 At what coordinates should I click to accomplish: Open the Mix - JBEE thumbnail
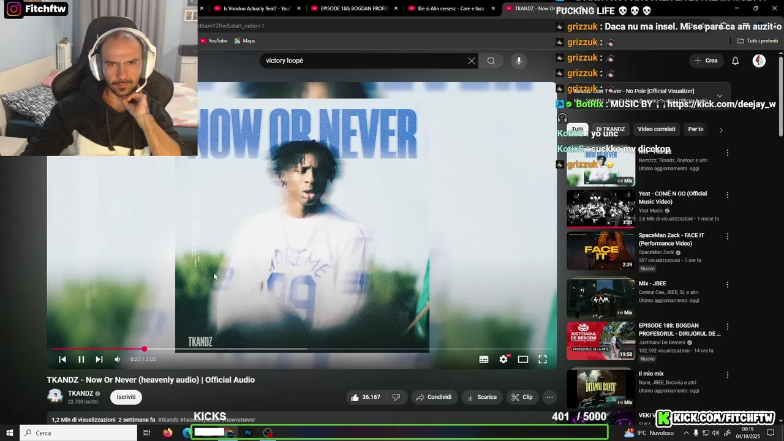point(601,298)
